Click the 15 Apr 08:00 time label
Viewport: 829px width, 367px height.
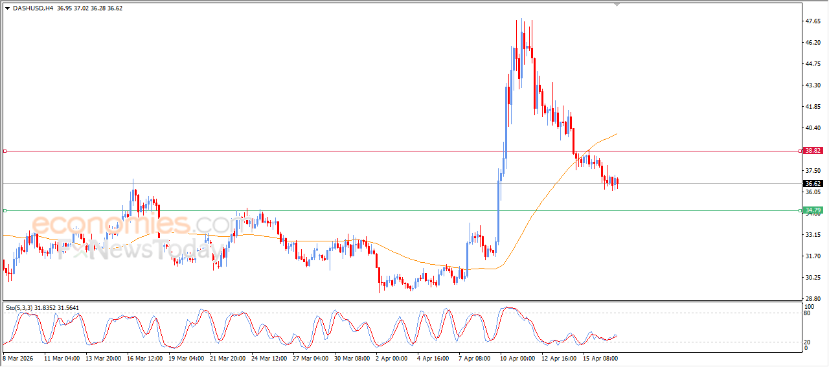click(601, 357)
